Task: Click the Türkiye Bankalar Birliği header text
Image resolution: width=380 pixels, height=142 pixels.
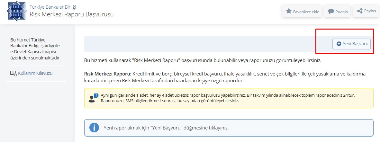Action: (53, 7)
